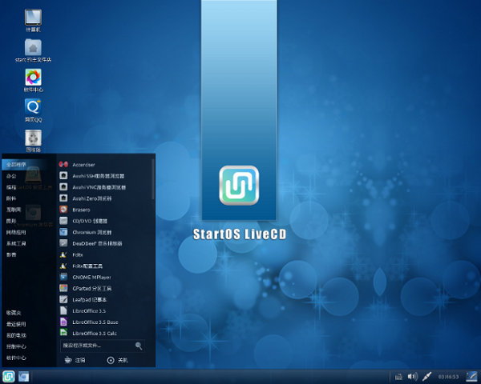Select the 互联网 category
The image size is (481, 384).
pos(14,209)
